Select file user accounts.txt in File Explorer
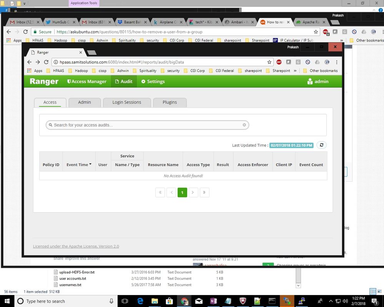Viewport: 384px width, 307px height. pos(73,278)
